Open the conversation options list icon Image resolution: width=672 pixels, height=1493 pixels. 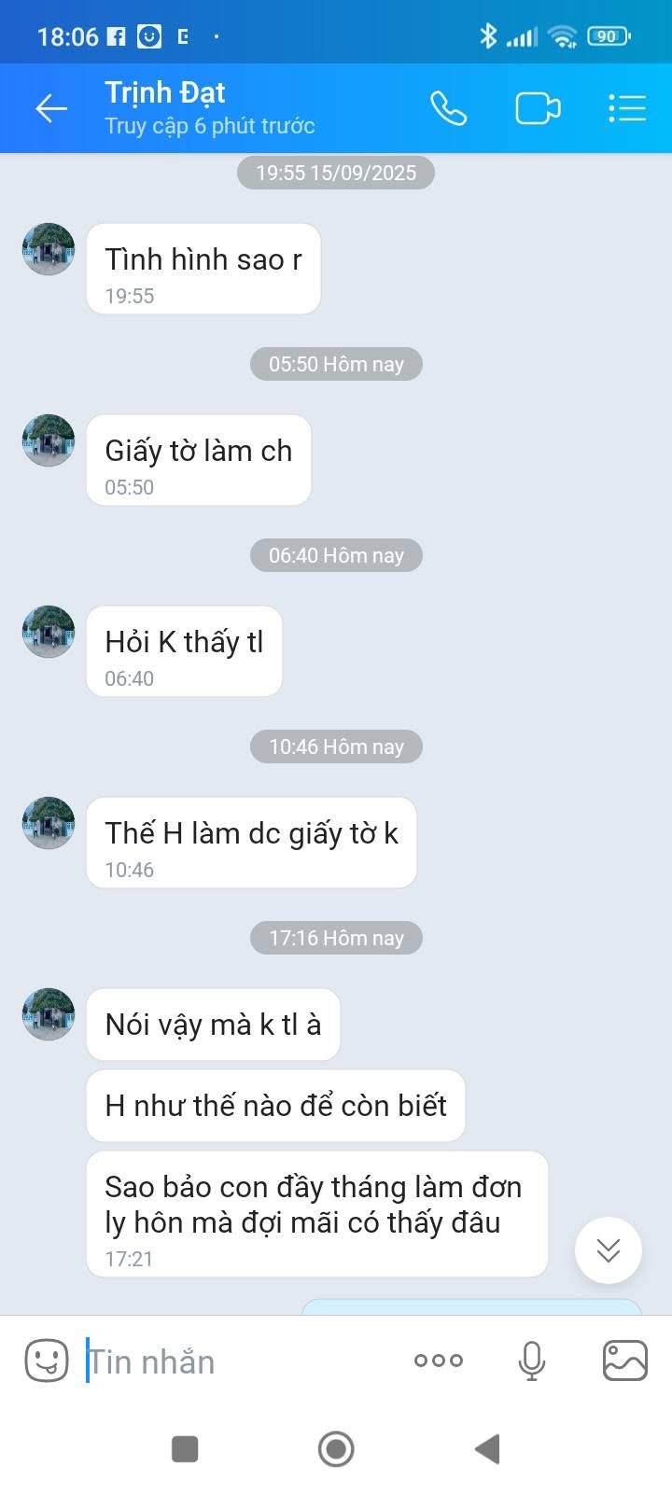[627, 108]
